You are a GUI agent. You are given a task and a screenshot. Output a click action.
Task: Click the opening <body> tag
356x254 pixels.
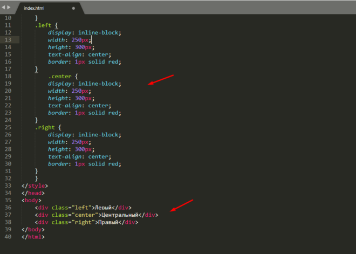pyautogui.click(x=32, y=201)
